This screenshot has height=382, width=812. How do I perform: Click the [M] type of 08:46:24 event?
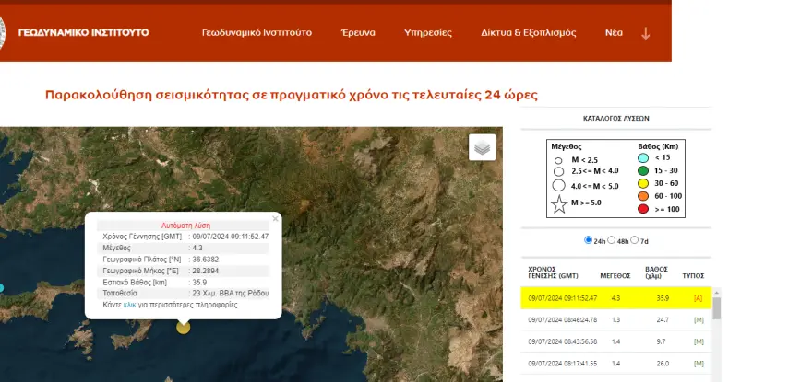698,319
